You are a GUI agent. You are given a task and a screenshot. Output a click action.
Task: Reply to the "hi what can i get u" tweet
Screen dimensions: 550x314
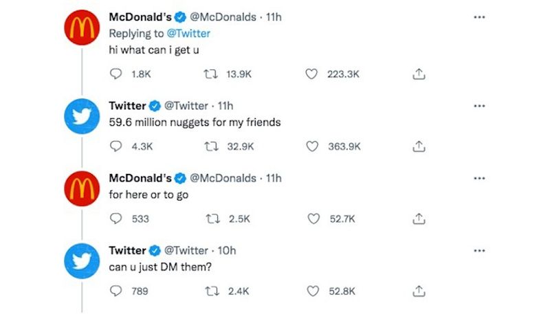coord(116,74)
